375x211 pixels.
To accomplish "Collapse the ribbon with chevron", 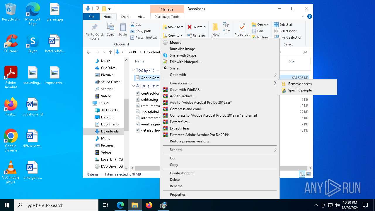I will (x=303, y=17).
